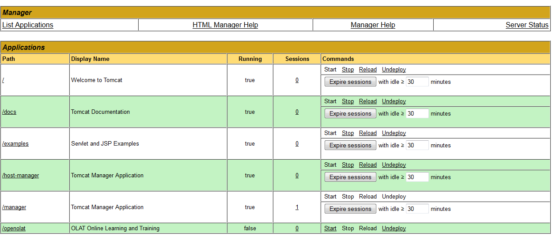The image size is (553, 240).
Task: Focus idle minutes field for /docs
Action: pyautogui.click(x=417, y=114)
